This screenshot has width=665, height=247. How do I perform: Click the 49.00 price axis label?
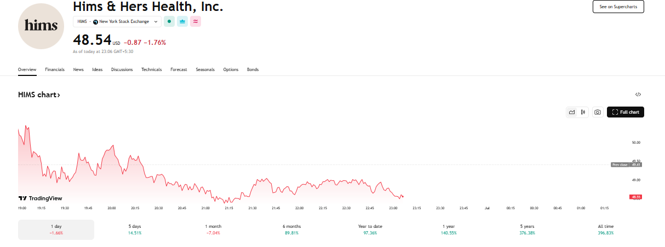(637, 180)
